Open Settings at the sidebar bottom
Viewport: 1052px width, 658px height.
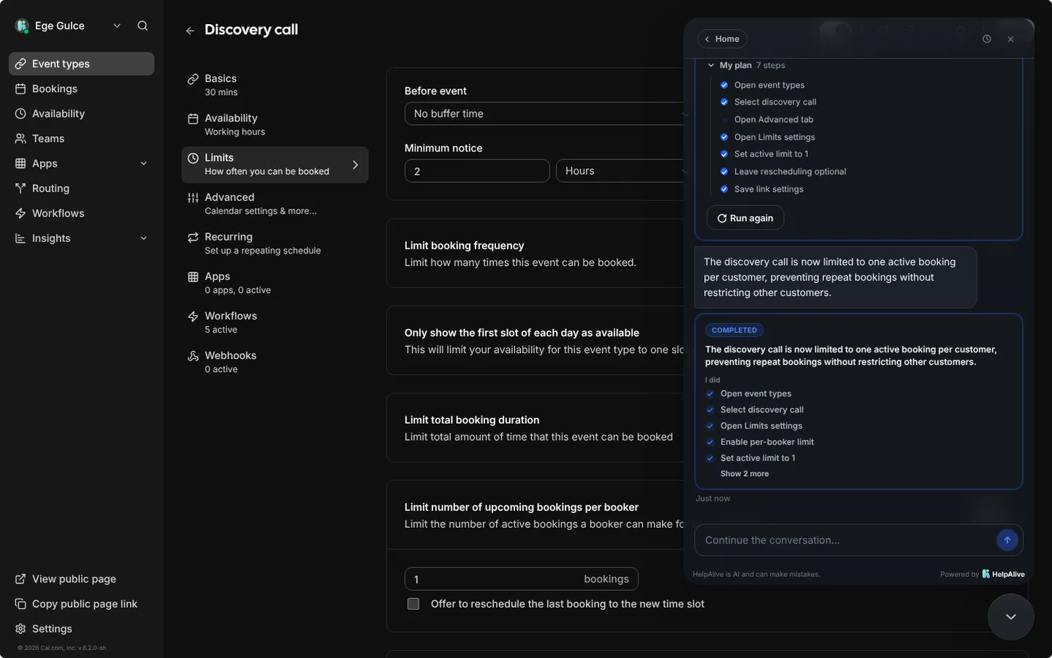82,629
